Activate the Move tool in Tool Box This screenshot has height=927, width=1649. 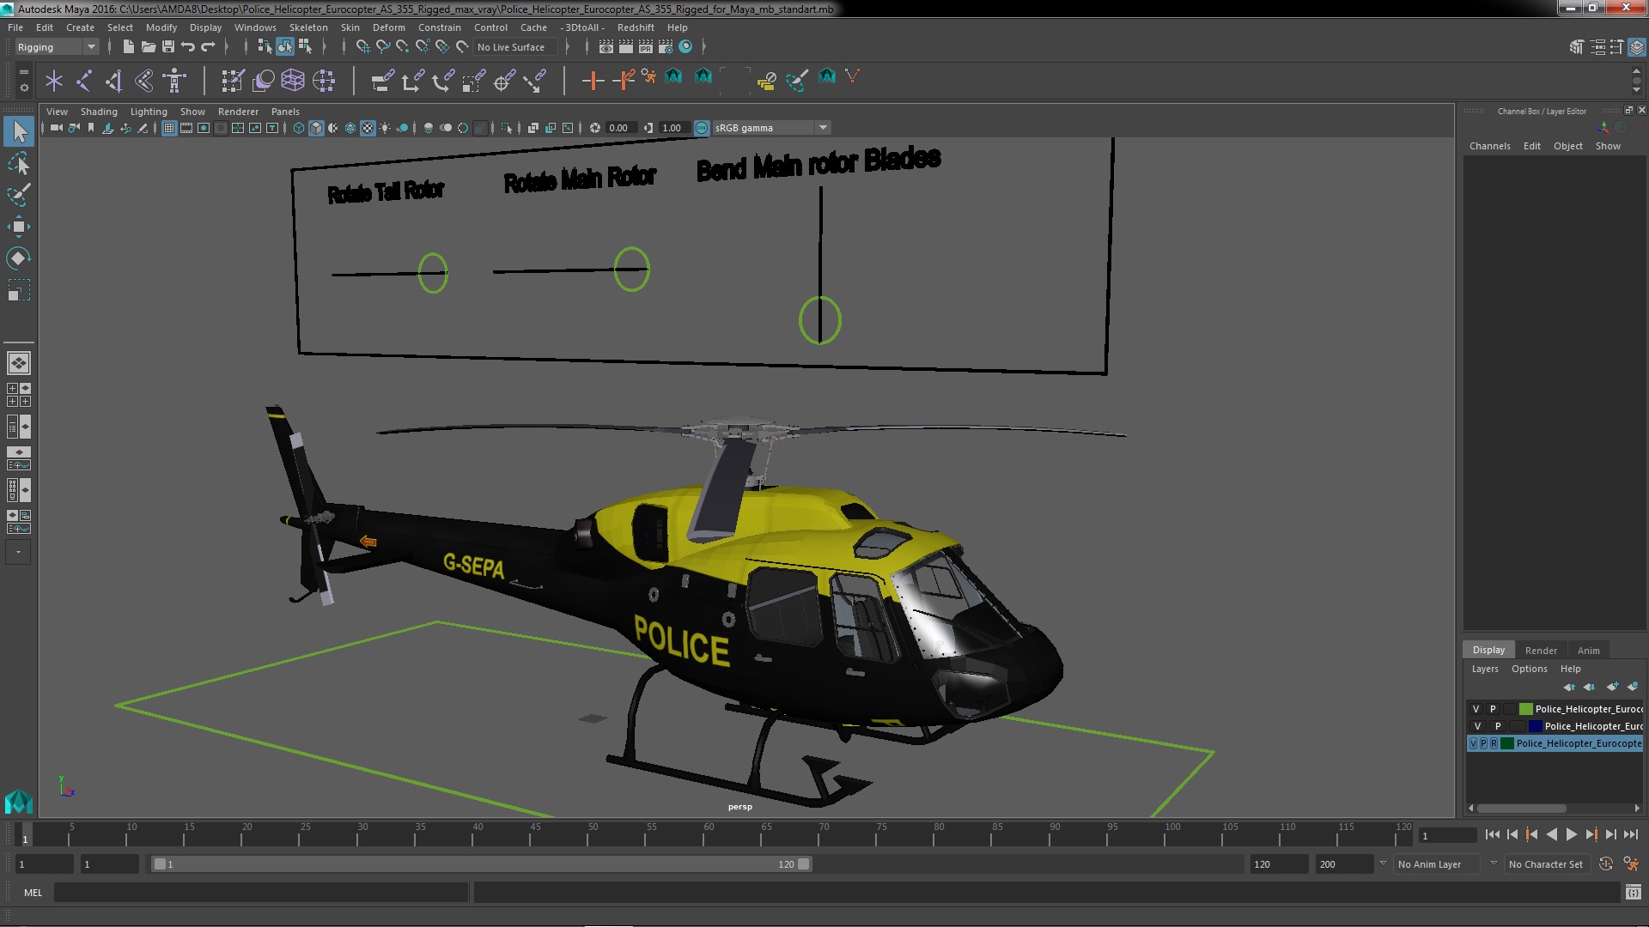click(19, 227)
